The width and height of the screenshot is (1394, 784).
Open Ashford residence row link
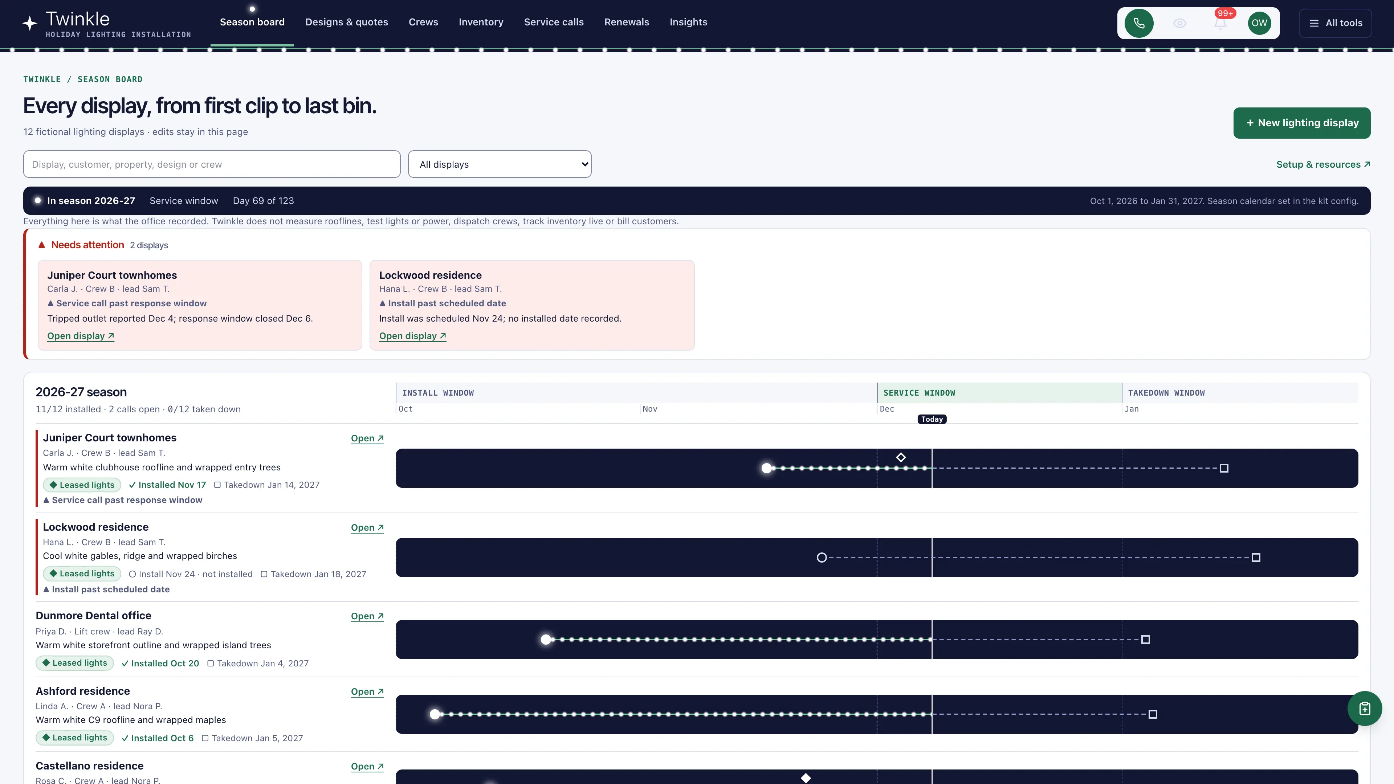coord(367,691)
